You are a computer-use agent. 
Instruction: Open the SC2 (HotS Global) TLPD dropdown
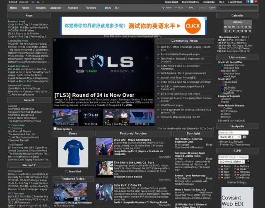coord(232,162)
